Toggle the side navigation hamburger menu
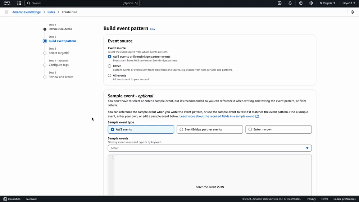The image size is (359, 202). click(x=6, y=12)
